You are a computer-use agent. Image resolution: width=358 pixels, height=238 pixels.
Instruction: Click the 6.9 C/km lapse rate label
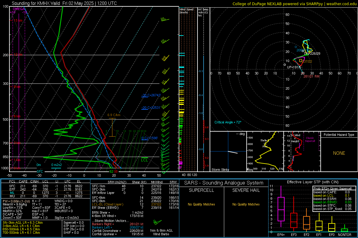(114, 115)
